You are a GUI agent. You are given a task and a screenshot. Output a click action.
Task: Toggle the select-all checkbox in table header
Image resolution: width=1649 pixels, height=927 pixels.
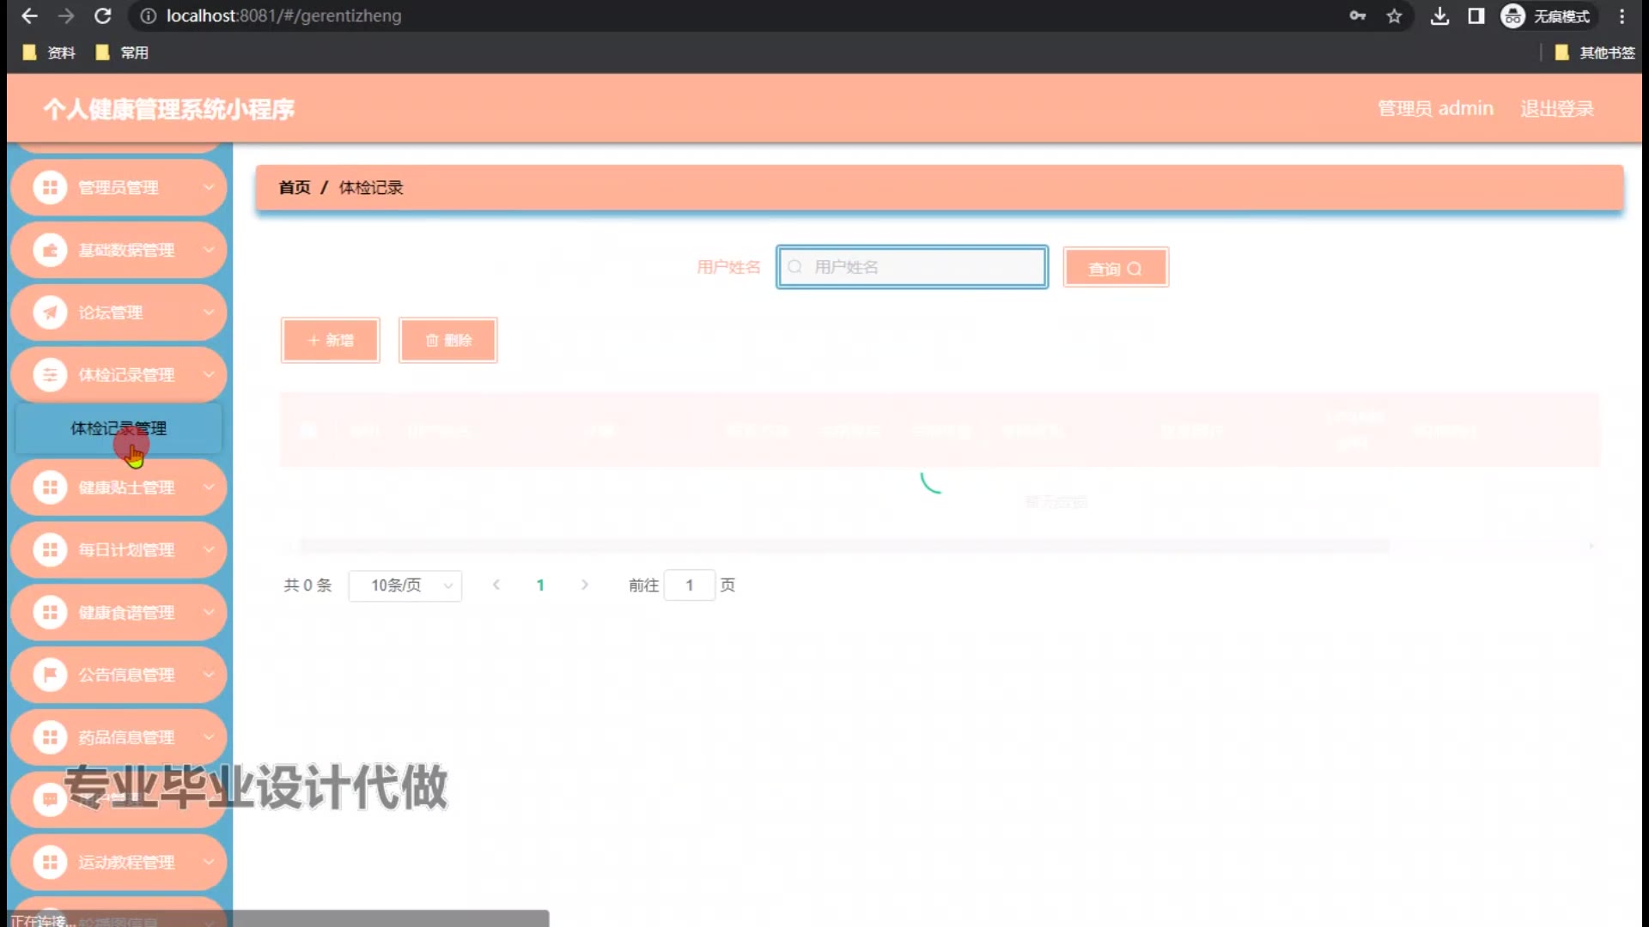pyautogui.click(x=307, y=431)
